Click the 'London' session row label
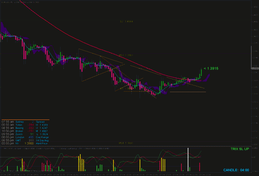Image resolution: width=259 pixels, height=176 pixels. pyautogui.click(x=20, y=137)
